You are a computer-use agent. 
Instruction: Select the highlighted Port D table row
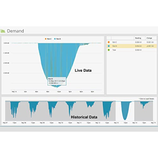132,46
